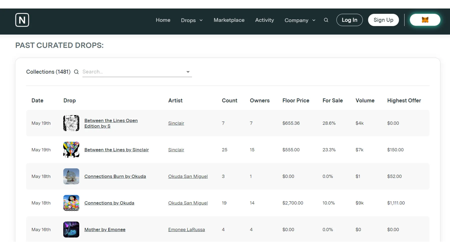This screenshot has height=250, width=450.
Task: Open artist link Emonee LaRussa
Action: (186, 229)
